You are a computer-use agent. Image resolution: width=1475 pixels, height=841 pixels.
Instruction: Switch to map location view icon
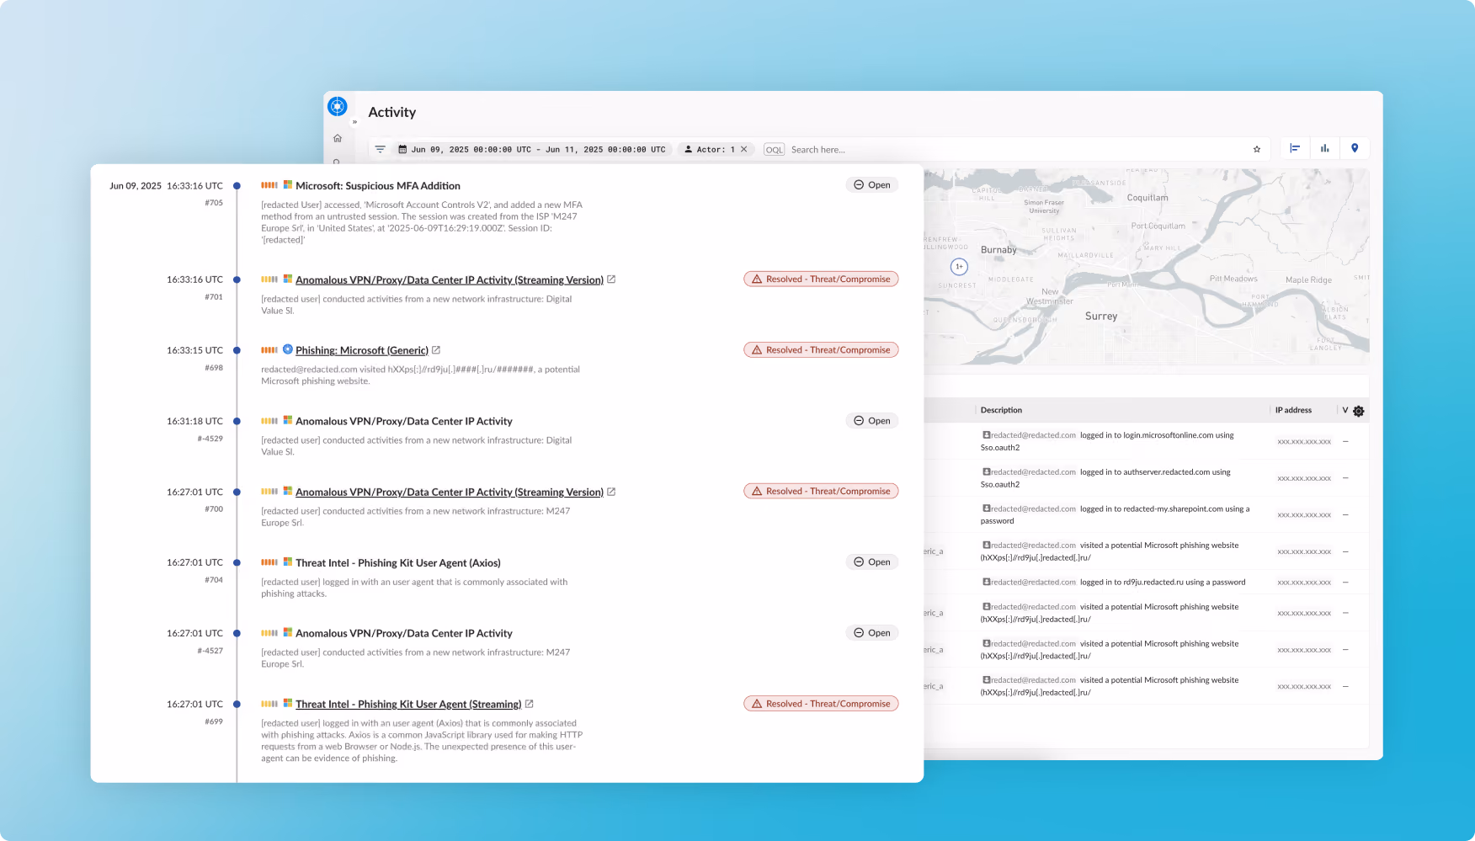point(1355,148)
